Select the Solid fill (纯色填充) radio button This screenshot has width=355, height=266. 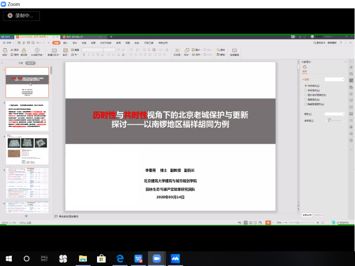[x=305, y=85]
